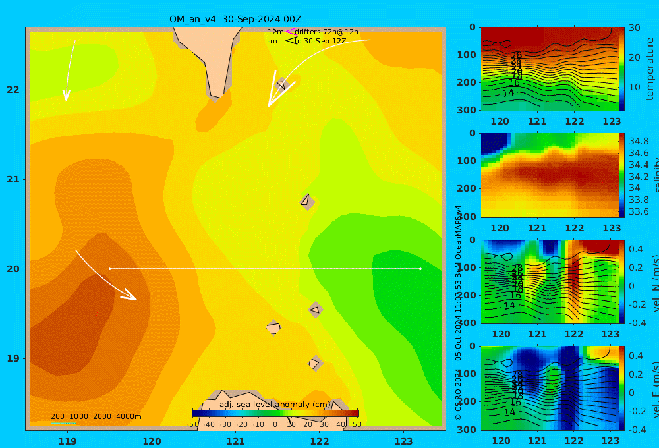659x448 pixels.
Task: Click the main map longitude tick '123'
Action: pos(404,441)
